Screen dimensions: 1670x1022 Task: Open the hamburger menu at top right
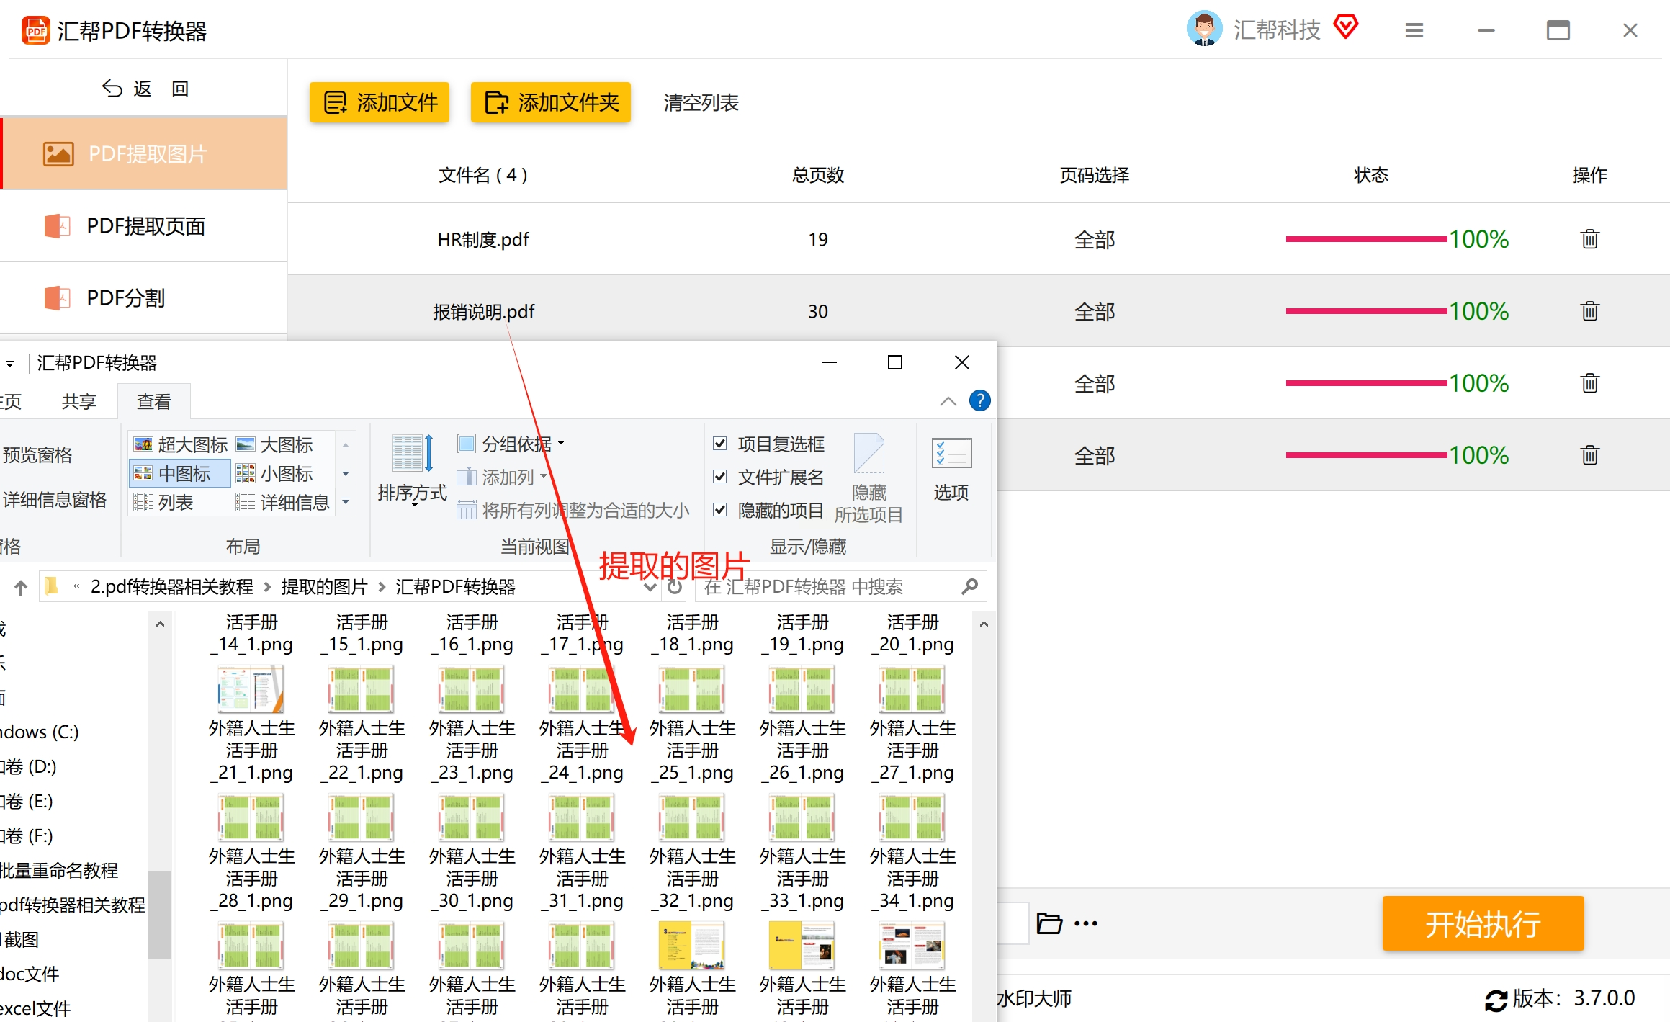[1414, 30]
